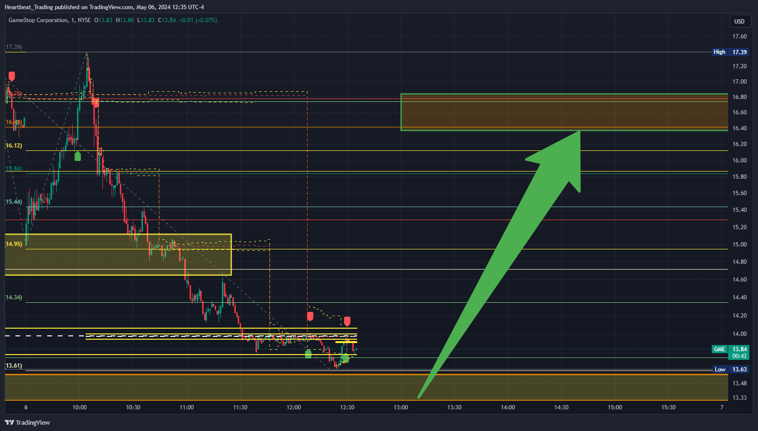
Task: Click the 15:00 time axis label
Action: pos(615,407)
